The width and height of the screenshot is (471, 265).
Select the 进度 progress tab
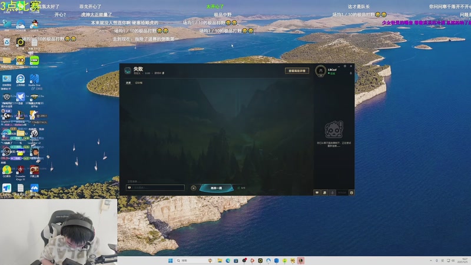128,82
